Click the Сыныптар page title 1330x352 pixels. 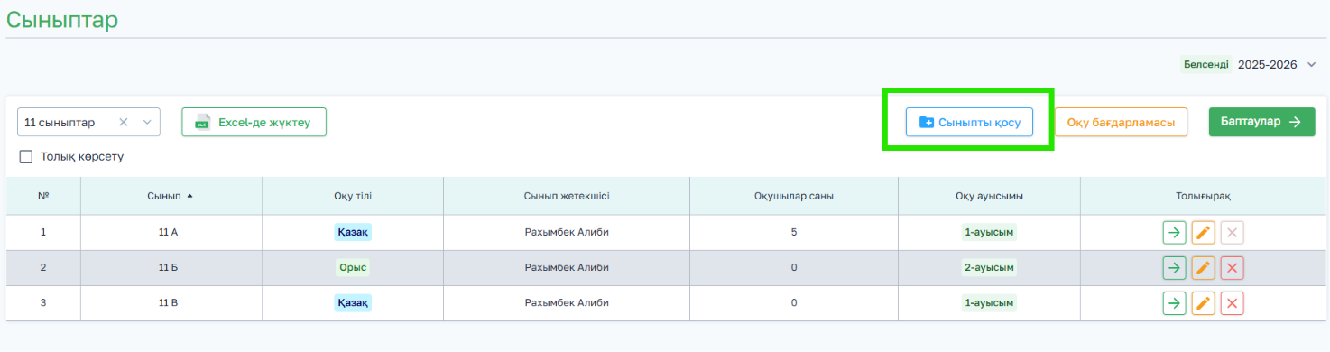point(62,19)
